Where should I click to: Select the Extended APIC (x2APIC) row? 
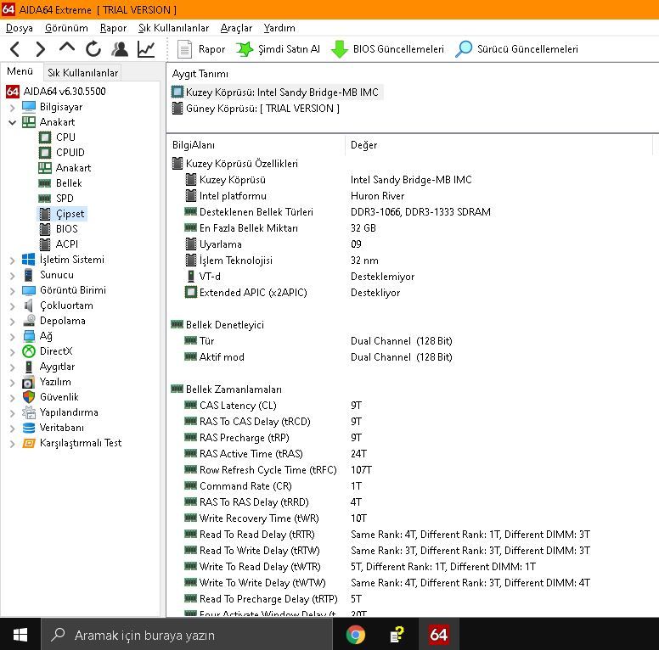[412, 293]
